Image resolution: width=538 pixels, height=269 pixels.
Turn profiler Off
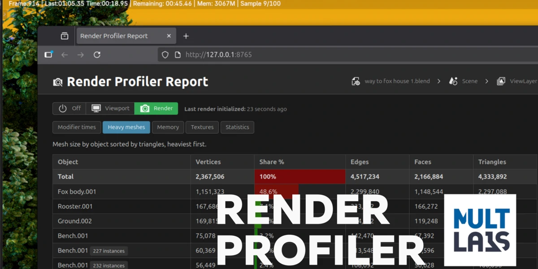point(69,108)
